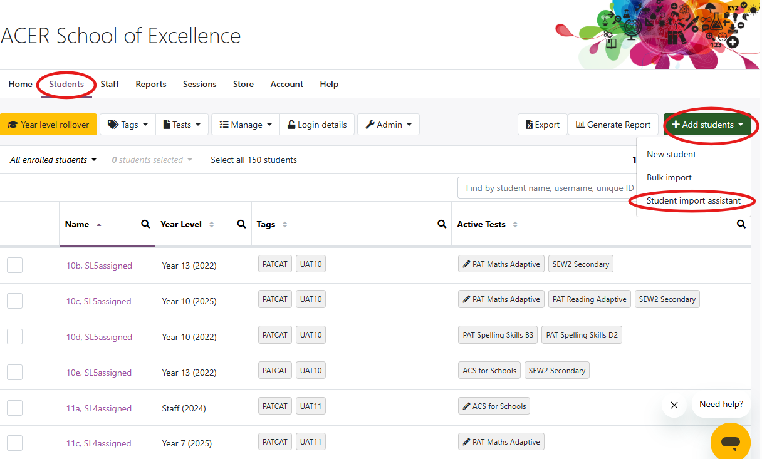Open the orange chat bubble icon
The width and height of the screenshot is (762, 459).
tap(730, 443)
